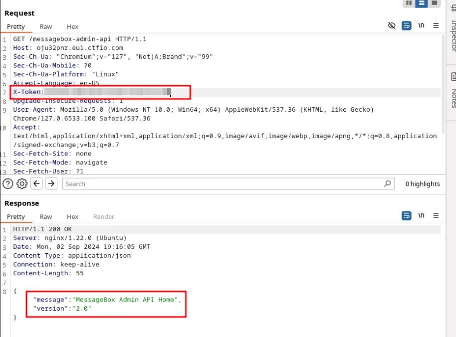Switch Response view to the Hex tab
This screenshot has width=456, height=337.
click(x=72, y=217)
